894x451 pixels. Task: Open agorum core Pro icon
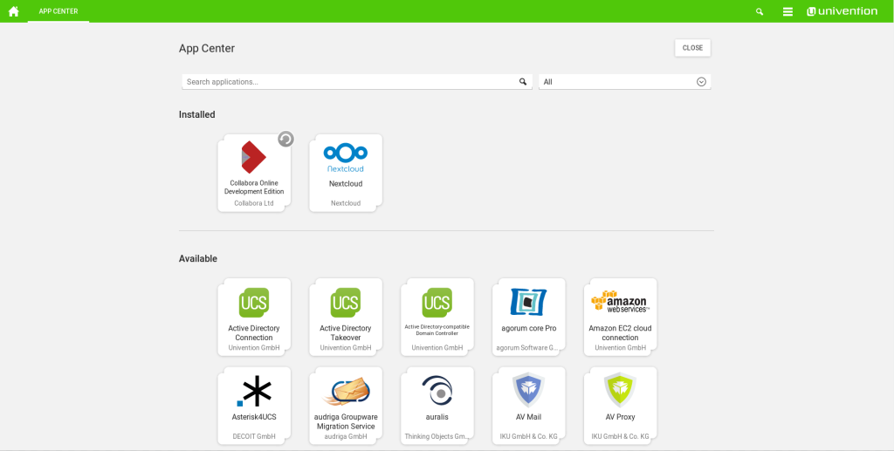tap(528, 302)
